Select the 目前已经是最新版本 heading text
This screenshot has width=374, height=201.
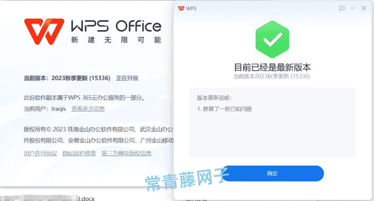point(273,67)
